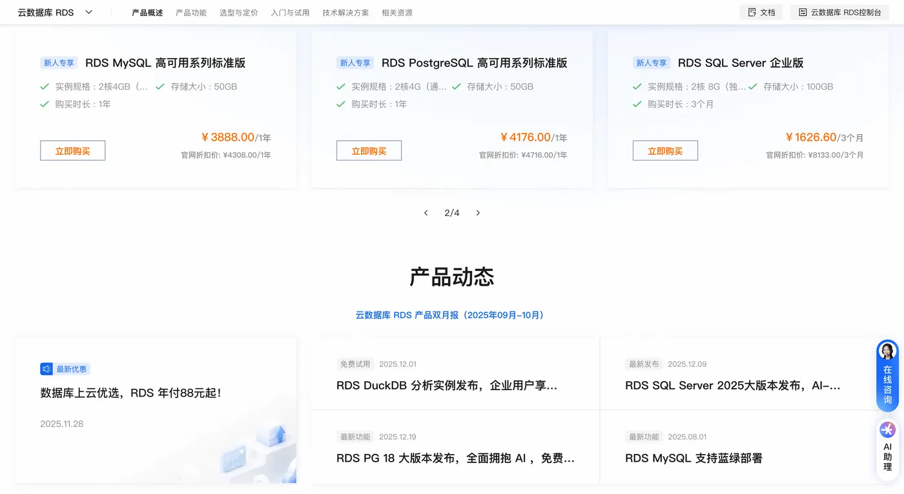Click 新人专享 tag on RDS SQL Server card
Image resolution: width=904 pixels, height=494 pixels.
tap(652, 63)
